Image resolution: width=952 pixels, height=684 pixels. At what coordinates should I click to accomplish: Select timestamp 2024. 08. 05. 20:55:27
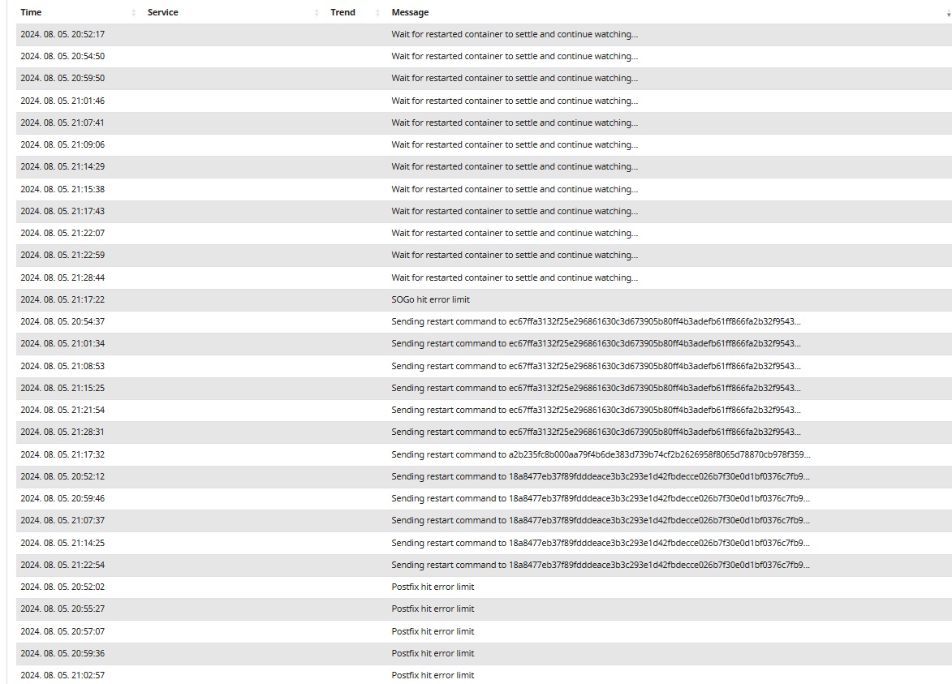tap(62, 609)
